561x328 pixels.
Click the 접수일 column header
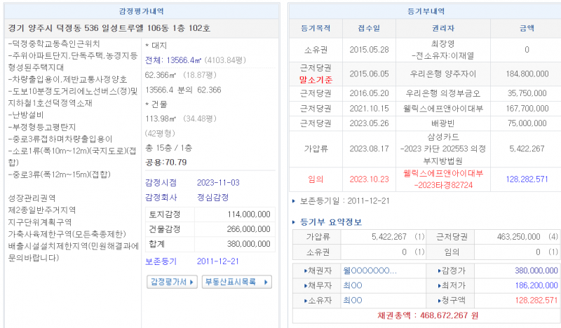pyautogui.click(x=369, y=29)
